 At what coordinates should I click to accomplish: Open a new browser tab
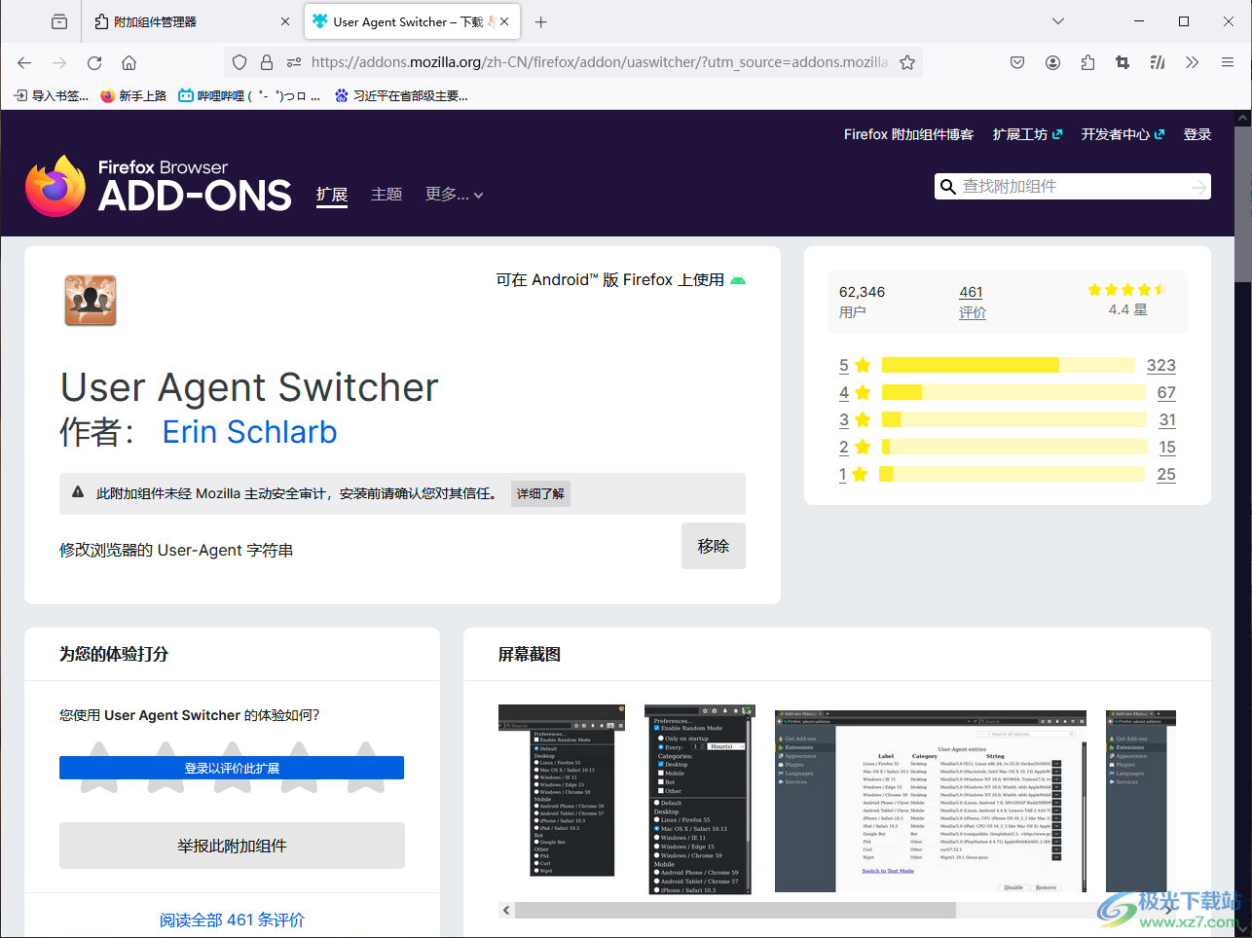[541, 21]
